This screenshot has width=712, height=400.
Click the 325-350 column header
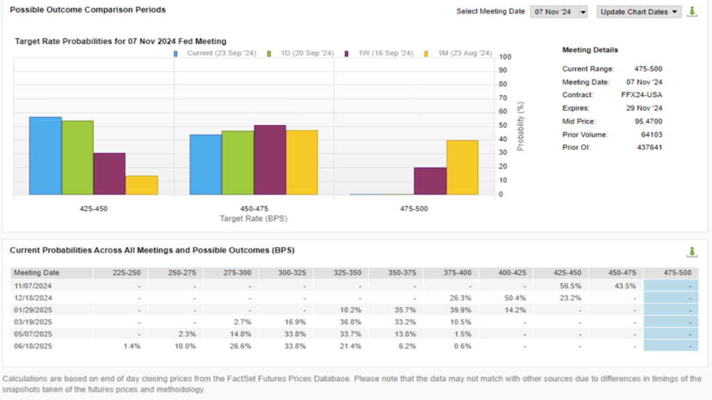pos(341,272)
